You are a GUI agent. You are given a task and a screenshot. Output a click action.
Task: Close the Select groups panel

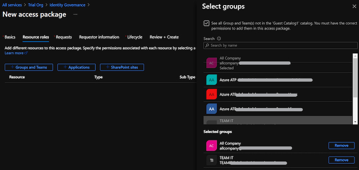click(x=354, y=7)
